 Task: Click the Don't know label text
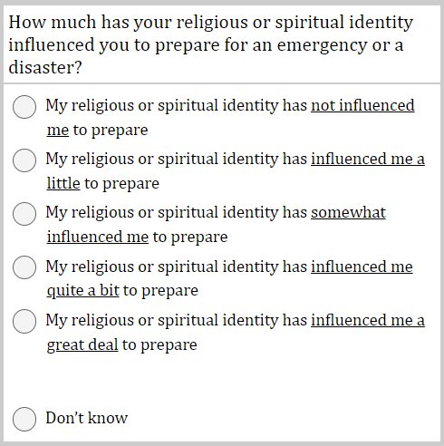click(87, 418)
